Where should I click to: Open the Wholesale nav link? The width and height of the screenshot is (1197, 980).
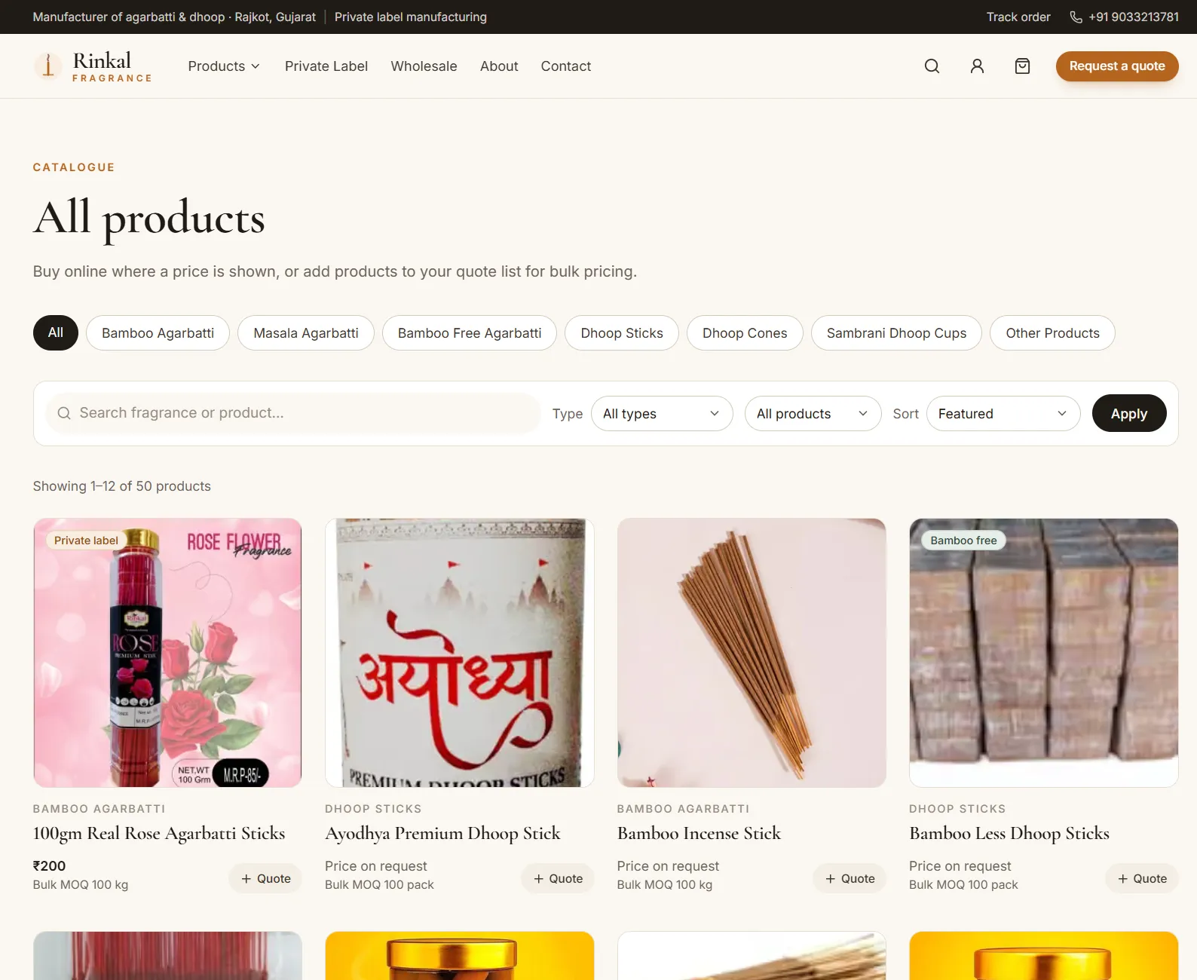[x=424, y=66]
